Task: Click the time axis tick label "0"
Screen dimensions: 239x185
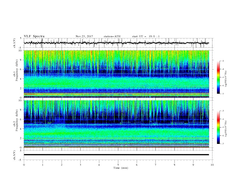Action: (x=24, y=165)
